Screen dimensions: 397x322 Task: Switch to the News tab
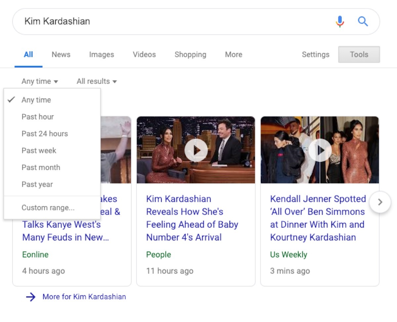(61, 55)
